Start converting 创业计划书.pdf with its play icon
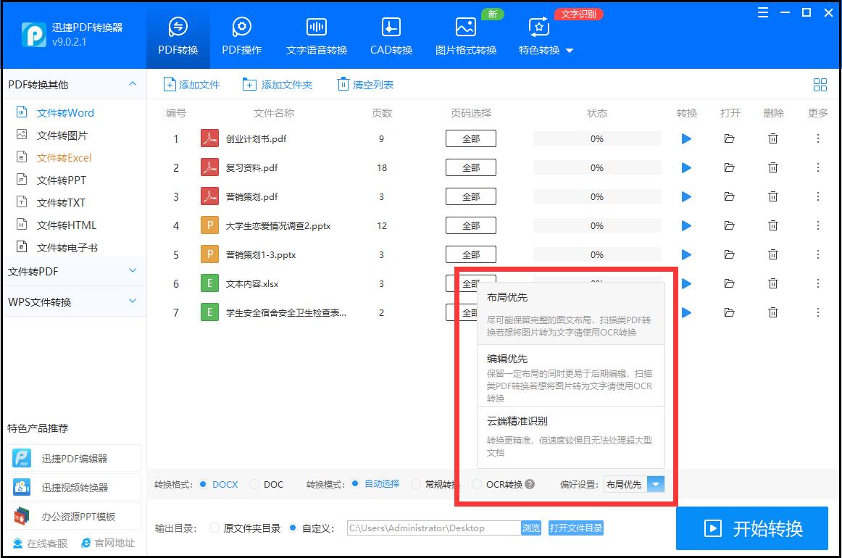This screenshot has width=842, height=558. click(x=686, y=138)
